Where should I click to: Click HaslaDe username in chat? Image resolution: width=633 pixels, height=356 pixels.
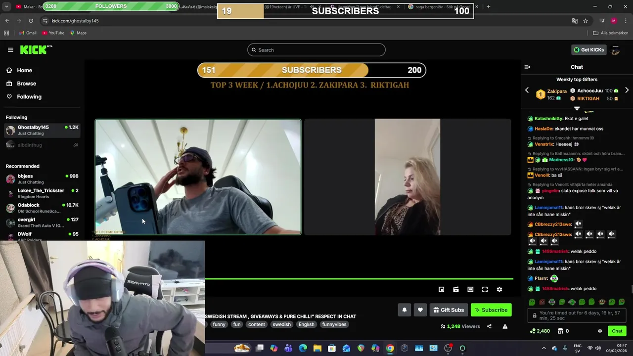point(543,129)
